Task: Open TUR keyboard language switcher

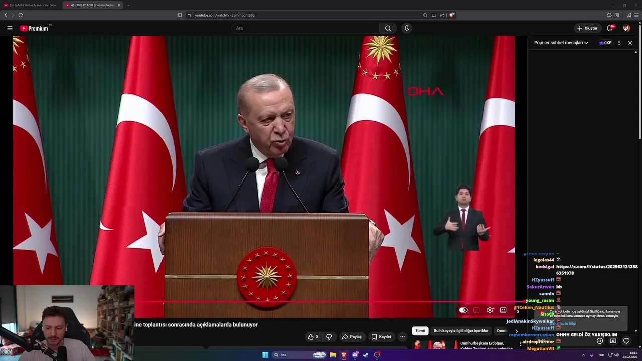Action: point(601,355)
